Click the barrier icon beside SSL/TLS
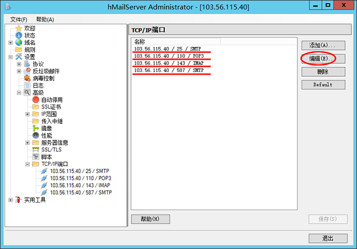Screen dimensions: 357x249 click(x=36, y=150)
